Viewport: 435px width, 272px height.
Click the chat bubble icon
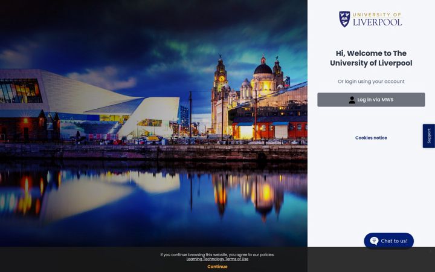point(374,241)
